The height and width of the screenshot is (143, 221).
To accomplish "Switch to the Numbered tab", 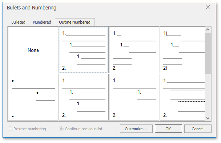I will click(42, 22).
